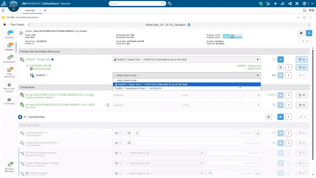The image size is (316, 178).
Task: Raise an issue on the OperationStep row
Action: 288,117
